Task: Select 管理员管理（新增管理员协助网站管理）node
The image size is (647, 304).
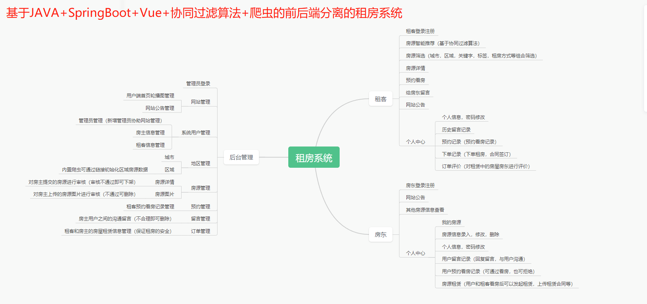Action: tap(120, 121)
